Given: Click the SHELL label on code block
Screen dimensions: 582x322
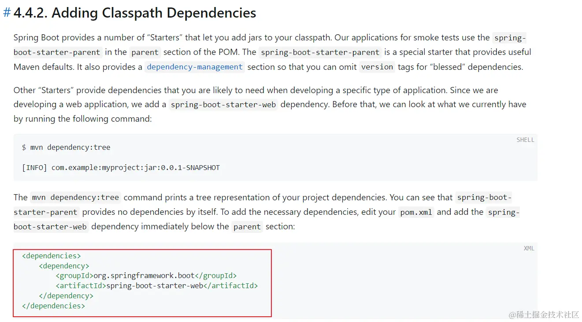Looking at the screenshot, I should click(525, 140).
